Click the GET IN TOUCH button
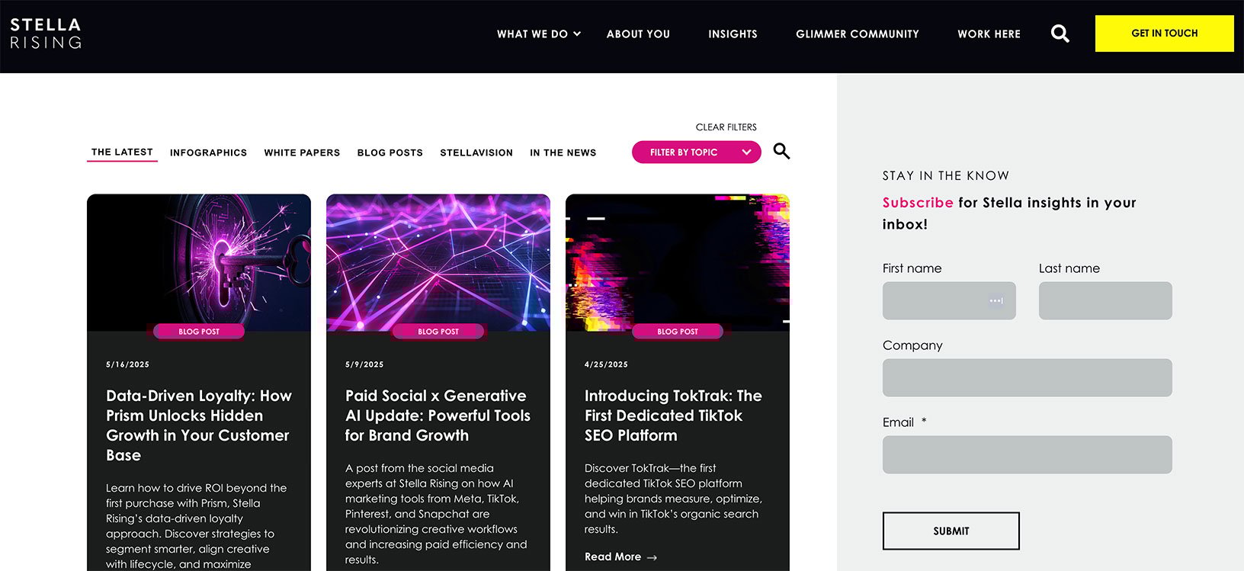The image size is (1244, 571). pos(1164,34)
